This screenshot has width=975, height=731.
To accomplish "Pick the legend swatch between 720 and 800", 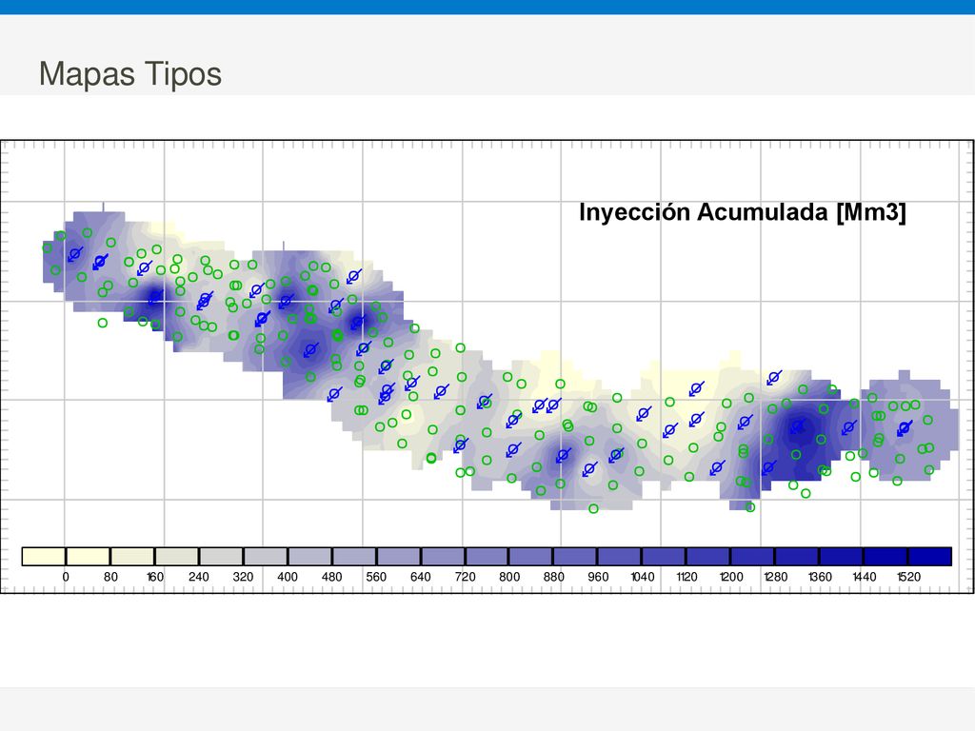I will (x=487, y=556).
